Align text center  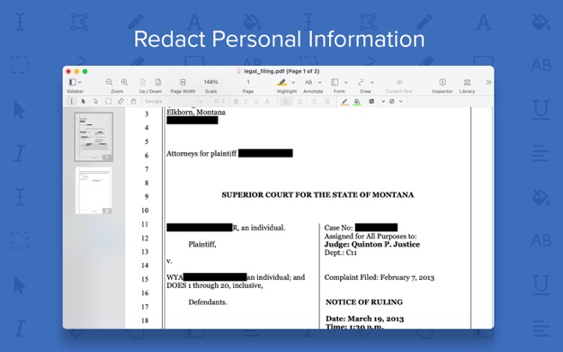point(299,102)
